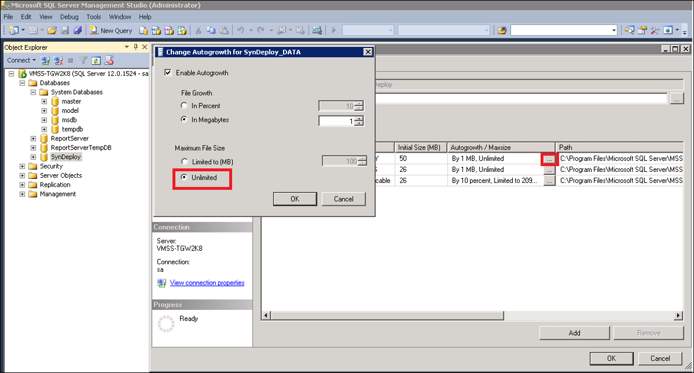Open the Help menu
This screenshot has width=694, height=373.
point(145,17)
